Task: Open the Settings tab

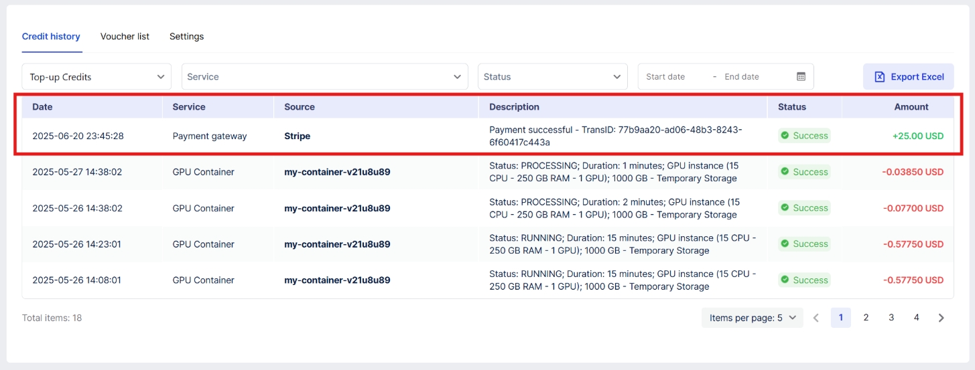Action: click(186, 36)
